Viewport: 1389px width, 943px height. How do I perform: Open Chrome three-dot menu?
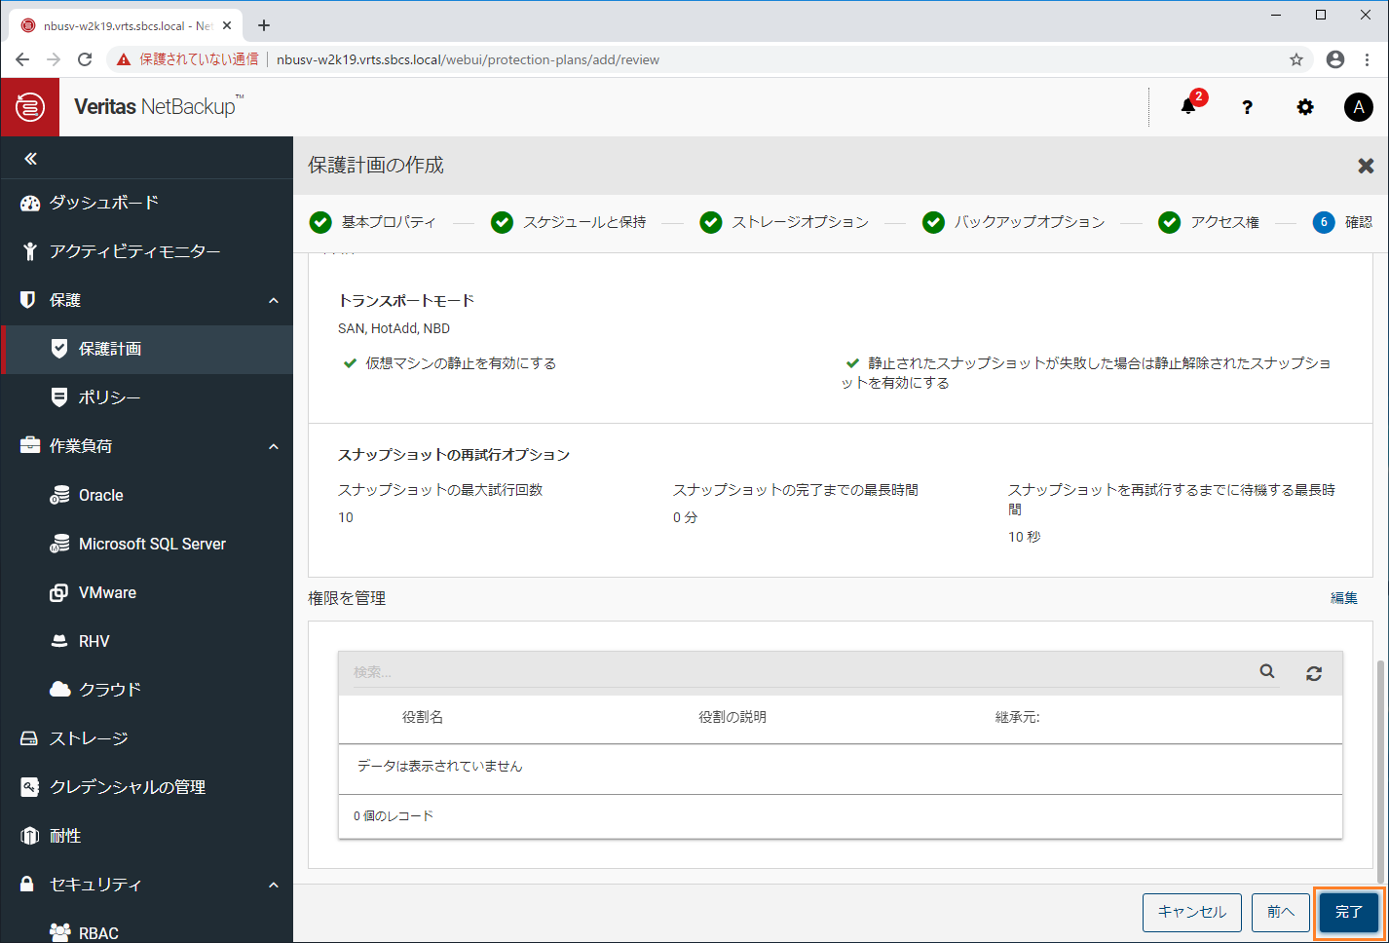pyautogui.click(x=1368, y=59)
